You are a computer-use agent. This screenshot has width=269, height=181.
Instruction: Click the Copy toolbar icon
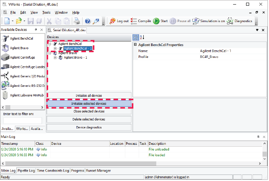(58, 21)
